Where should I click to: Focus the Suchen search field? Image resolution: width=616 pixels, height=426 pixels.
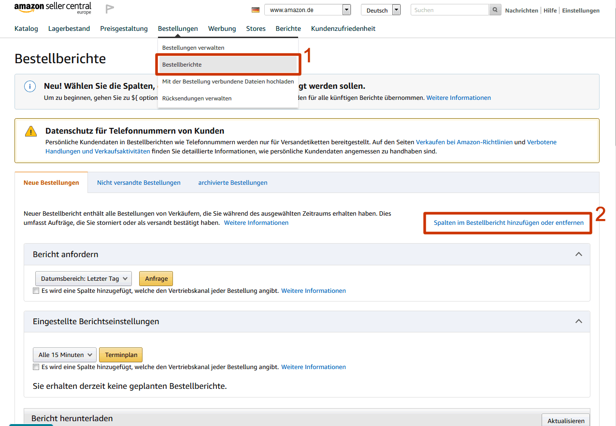tap(450, 10)
